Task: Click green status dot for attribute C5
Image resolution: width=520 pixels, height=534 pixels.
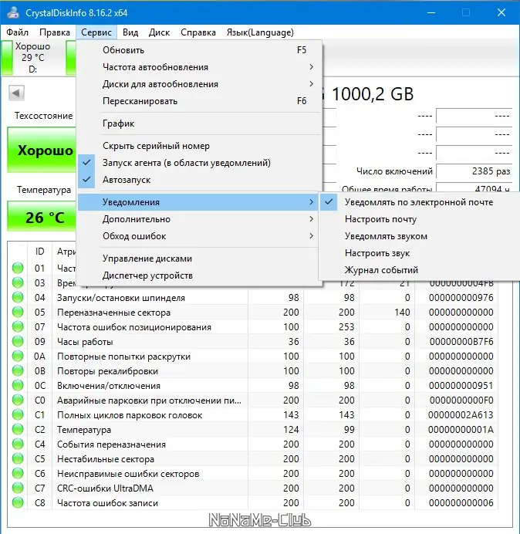Action: (x=18, y=458)
